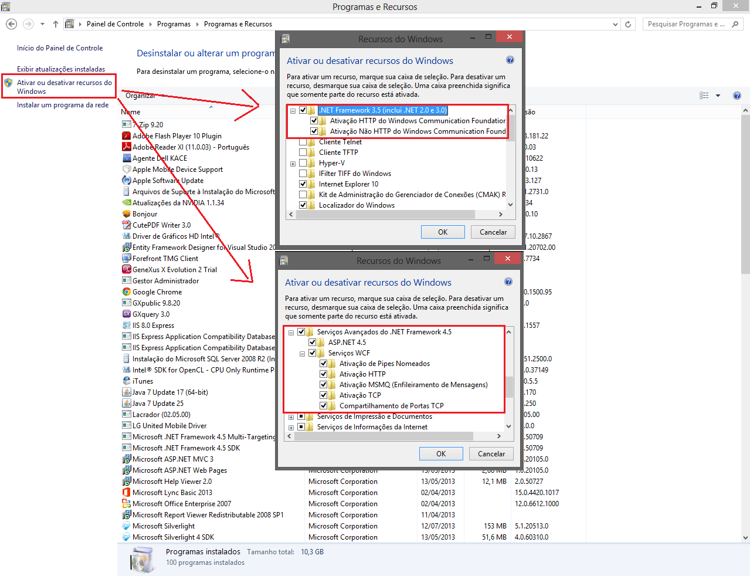Screen dimensions: 750x576
Task: Click the search magnifier icon
Action: click(735, 24)
